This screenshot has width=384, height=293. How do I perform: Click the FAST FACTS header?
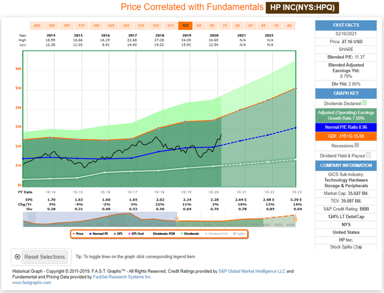point(346,25)
